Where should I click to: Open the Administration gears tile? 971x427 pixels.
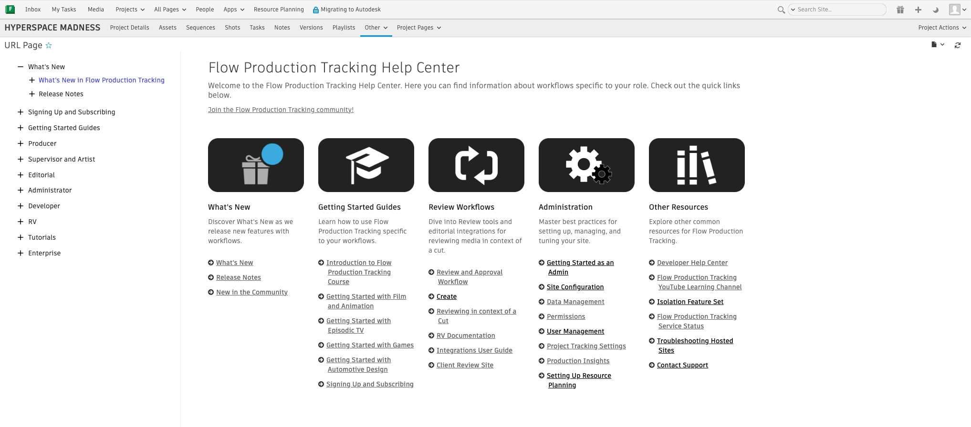(586, 165)
